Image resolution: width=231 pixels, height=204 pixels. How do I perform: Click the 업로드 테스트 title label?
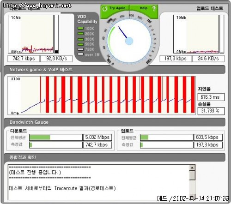point(210,8)
